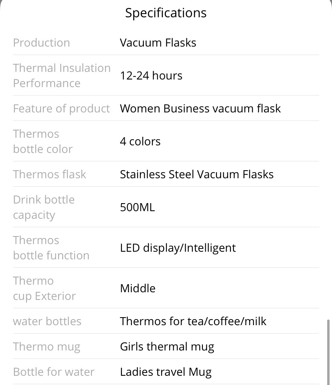Select the Thermal Insulation Performance label
This screenshot has height=385, width=332.
[x=62, y=75]
